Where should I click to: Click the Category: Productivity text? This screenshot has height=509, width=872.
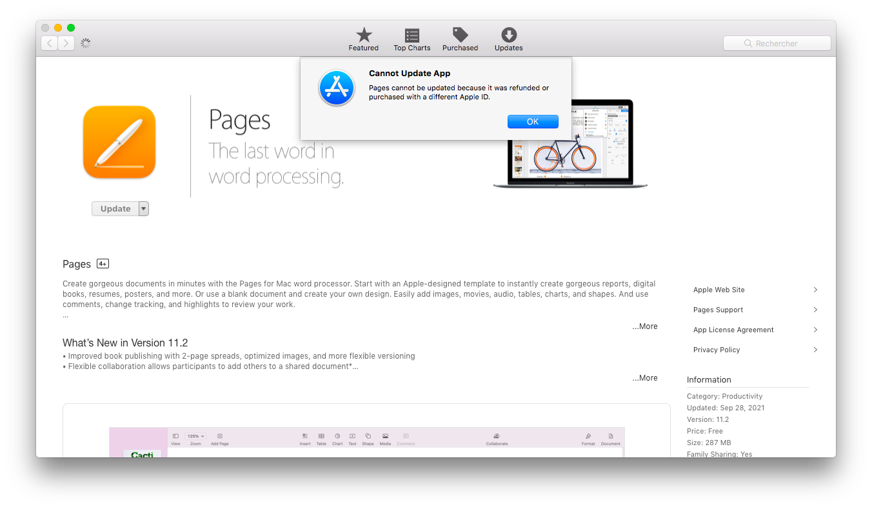(725, 396)
